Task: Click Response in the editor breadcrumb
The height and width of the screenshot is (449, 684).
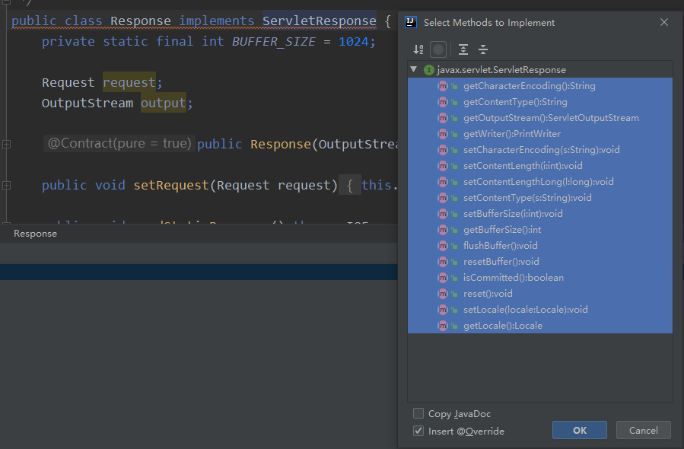Action: [35, 234]
